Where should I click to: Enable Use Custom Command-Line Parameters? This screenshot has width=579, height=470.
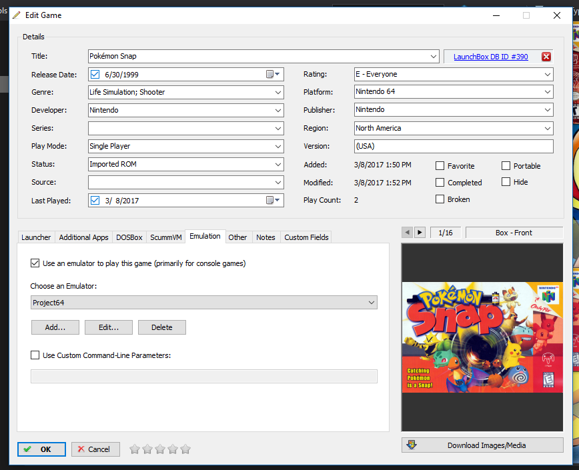pyautogui.click(x=35, y=355)
